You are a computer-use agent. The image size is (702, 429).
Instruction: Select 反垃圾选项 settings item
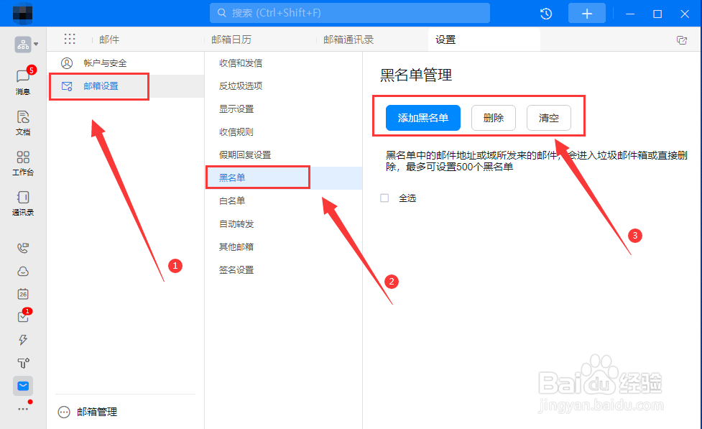click(284, 86)
